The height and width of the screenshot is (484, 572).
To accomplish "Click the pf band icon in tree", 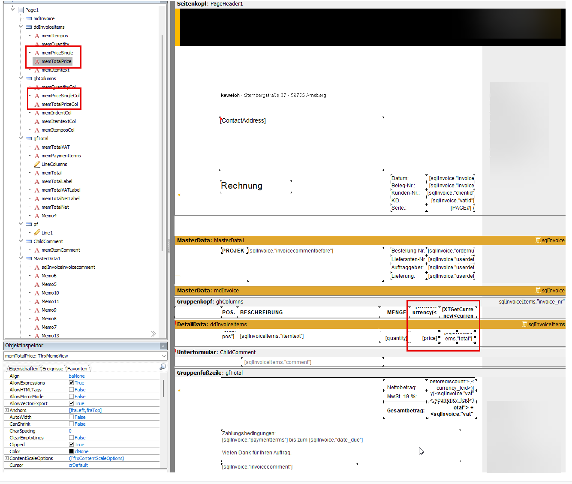I will pyautogui.click(x=29, y=224).
